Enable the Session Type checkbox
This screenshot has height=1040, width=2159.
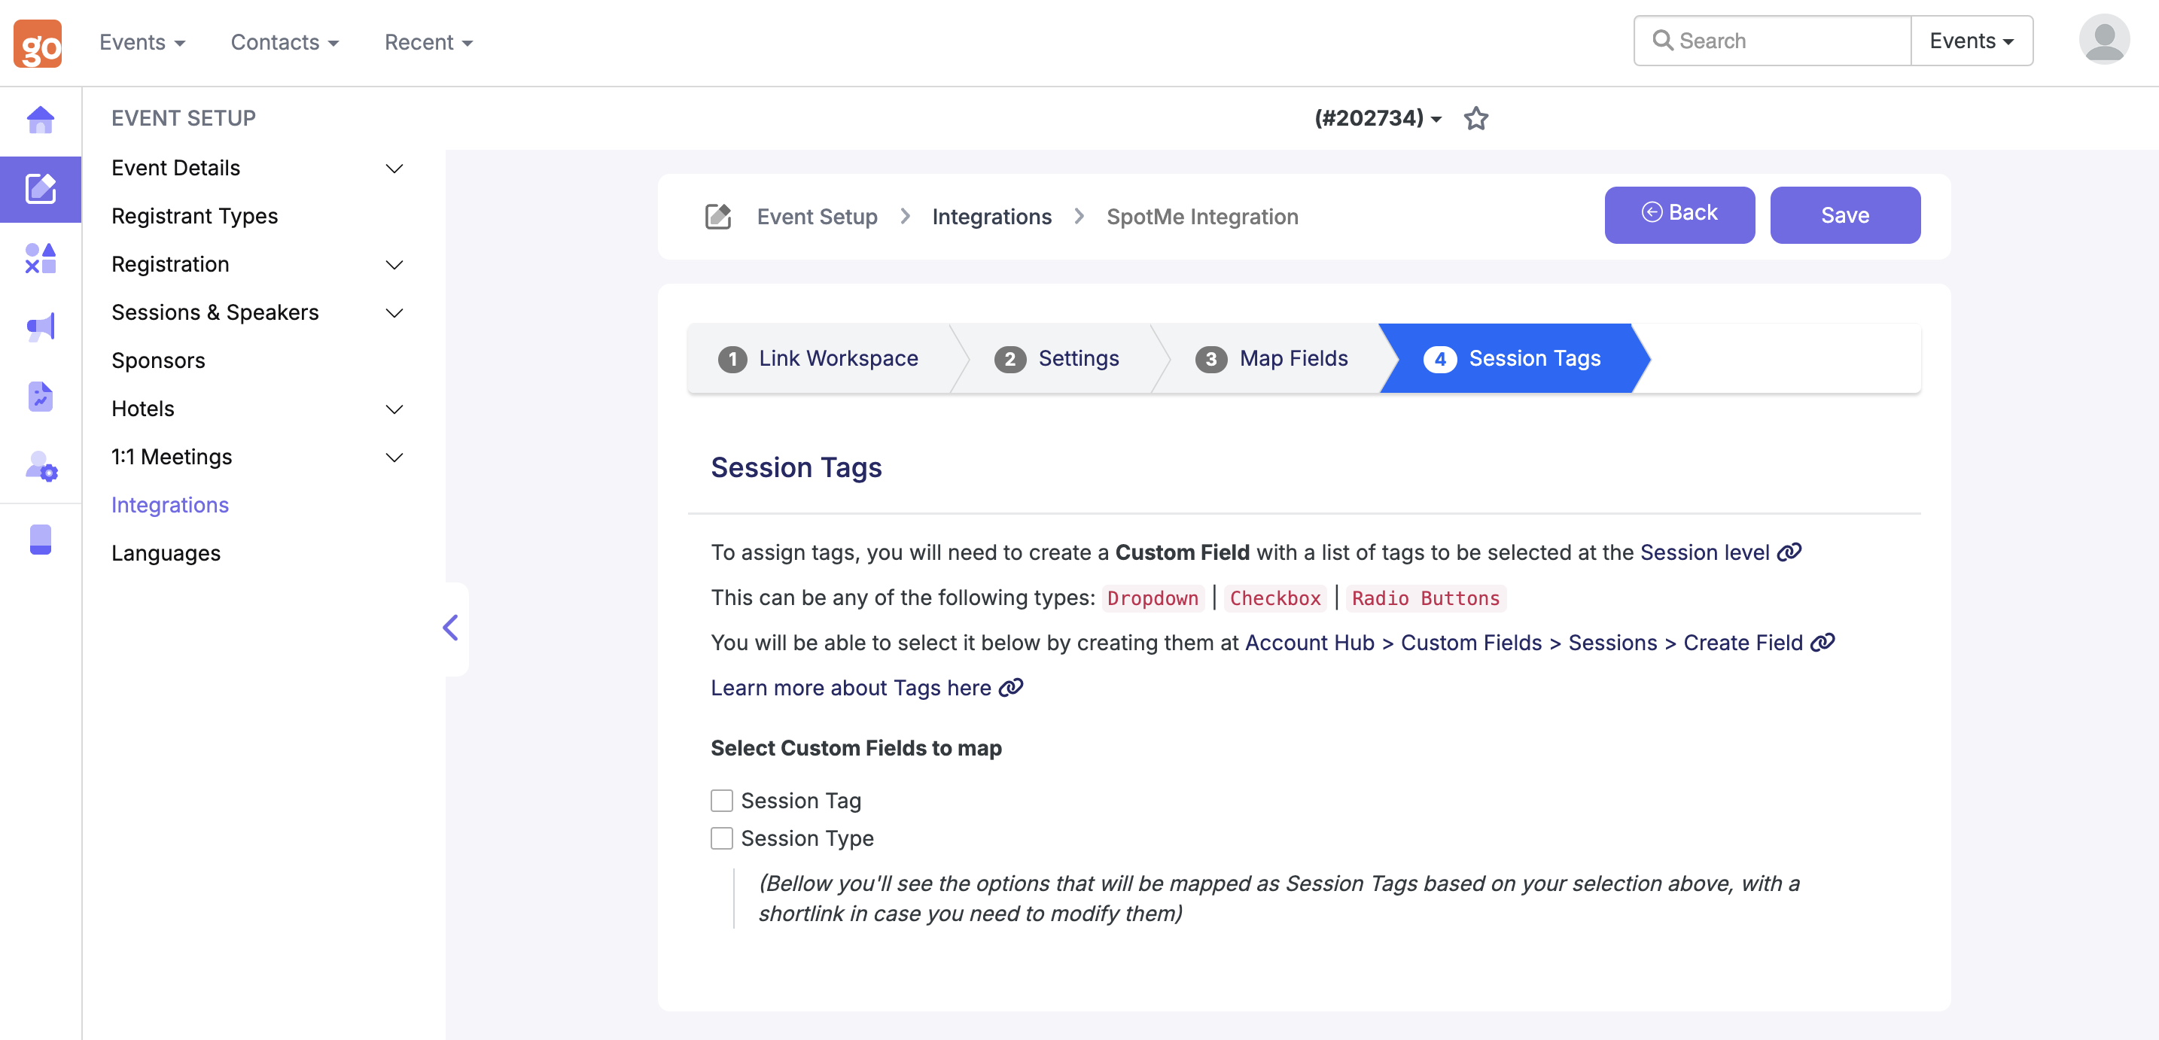[722, 838]
